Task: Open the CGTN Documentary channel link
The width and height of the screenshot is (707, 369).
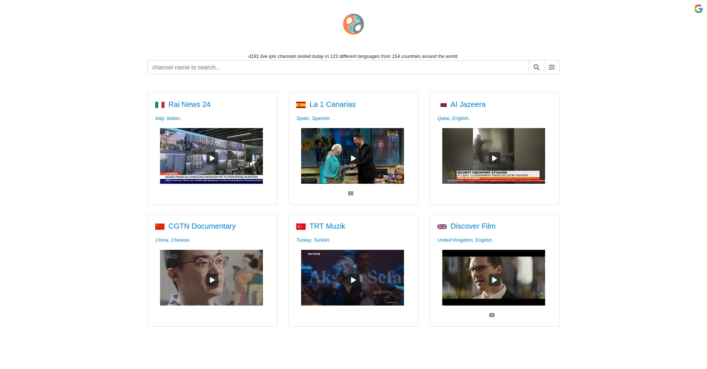Action: tap(202, 226)
